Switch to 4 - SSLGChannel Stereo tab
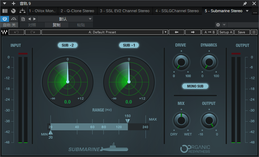The height and width of the screenshot is (157, 259). click(177, 11)
